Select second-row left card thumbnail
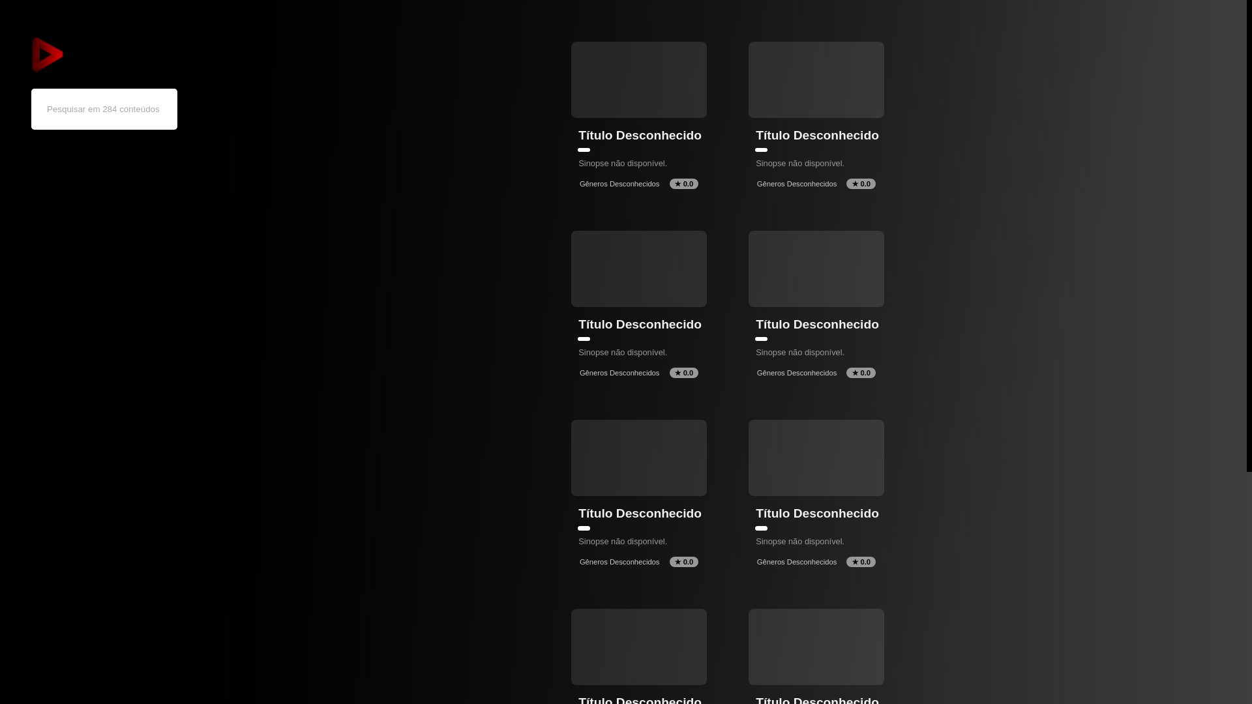The image size is (1252, 704). coord(638,269)
